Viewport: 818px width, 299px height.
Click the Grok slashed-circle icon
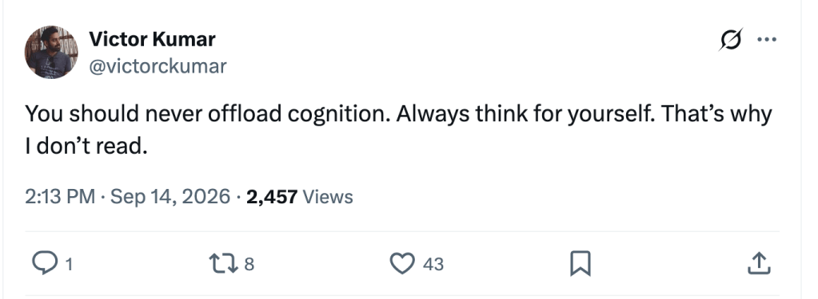click(x=730, y=40)
